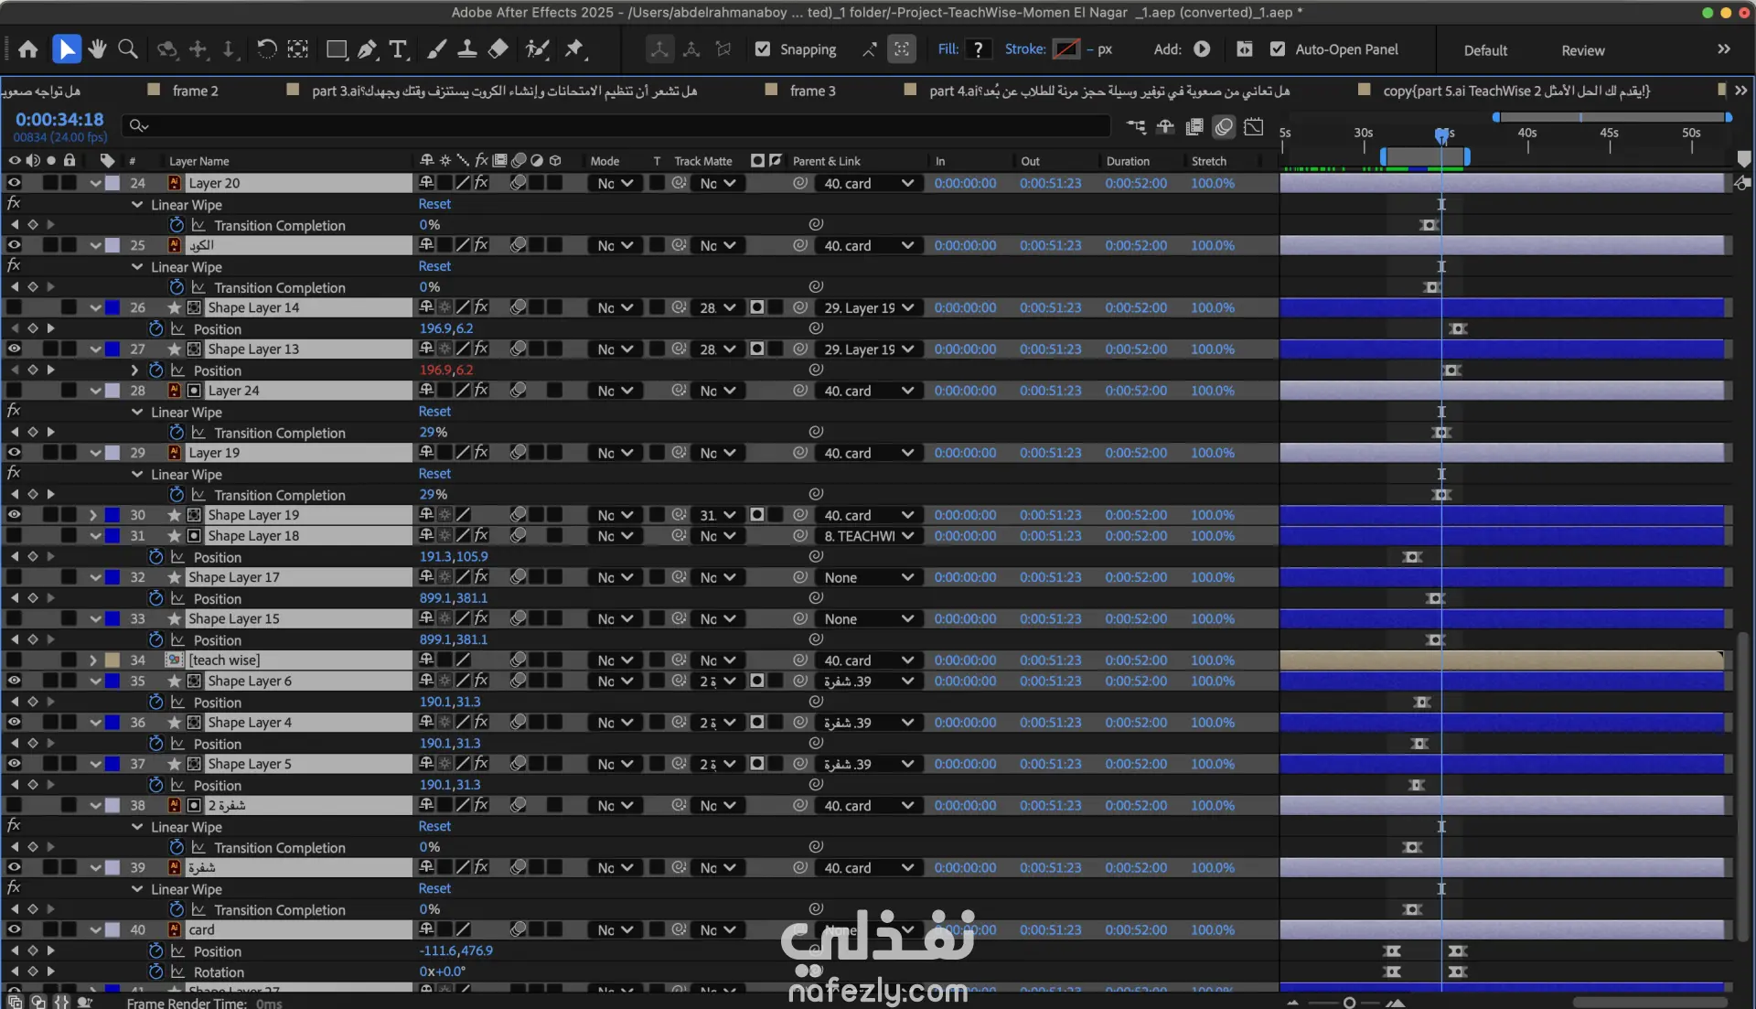This screenshot has height=1009, width=1756.
Task: Select the Pen tool
Action: pyautogui.click(x=368, y=49)
